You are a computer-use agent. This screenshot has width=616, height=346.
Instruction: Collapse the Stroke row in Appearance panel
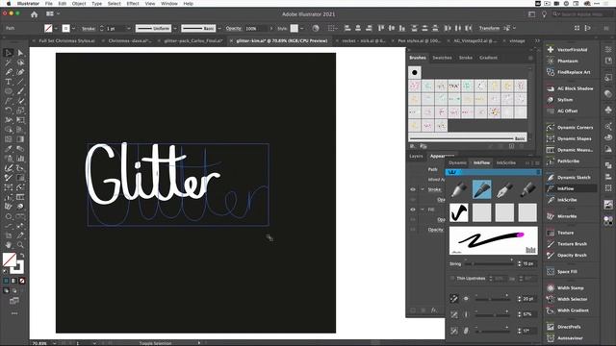pyautogui.click(x=423, y=189)
